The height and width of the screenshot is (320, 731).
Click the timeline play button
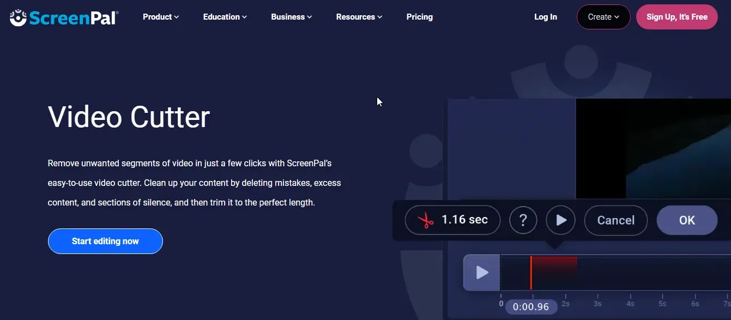[x=482, y=272]
